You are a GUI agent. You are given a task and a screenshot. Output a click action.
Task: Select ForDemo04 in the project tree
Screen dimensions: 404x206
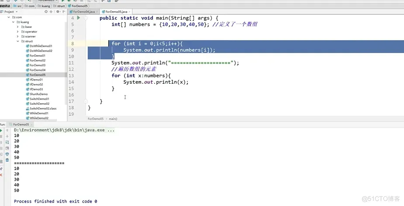[35, 70]
